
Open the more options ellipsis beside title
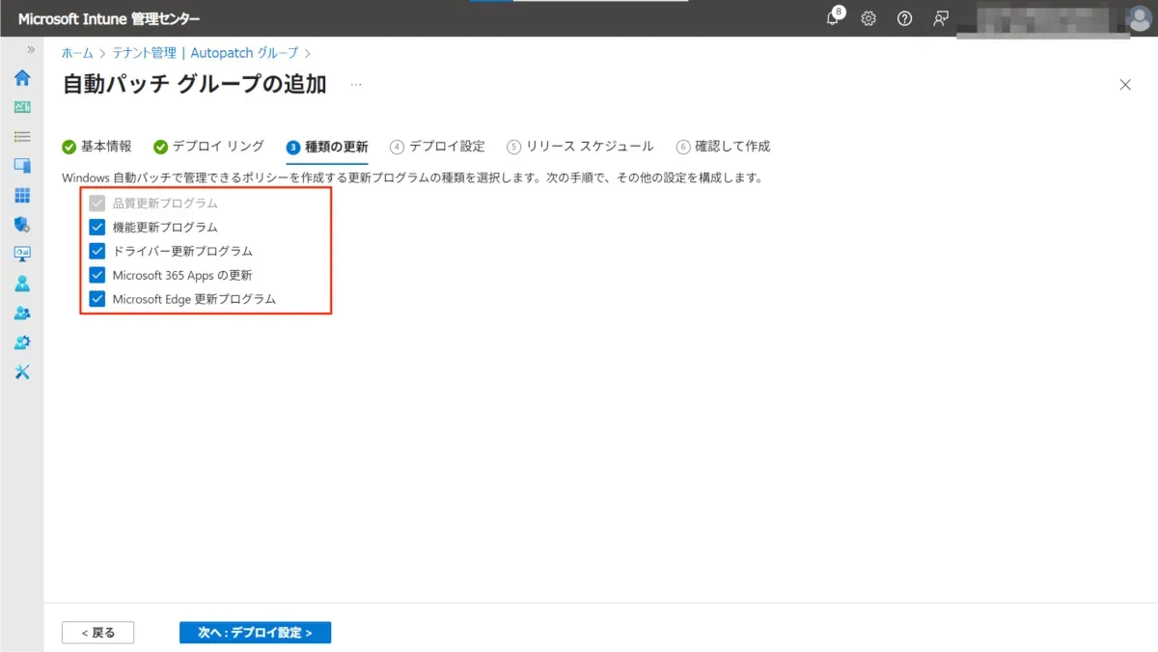(356, 85)
